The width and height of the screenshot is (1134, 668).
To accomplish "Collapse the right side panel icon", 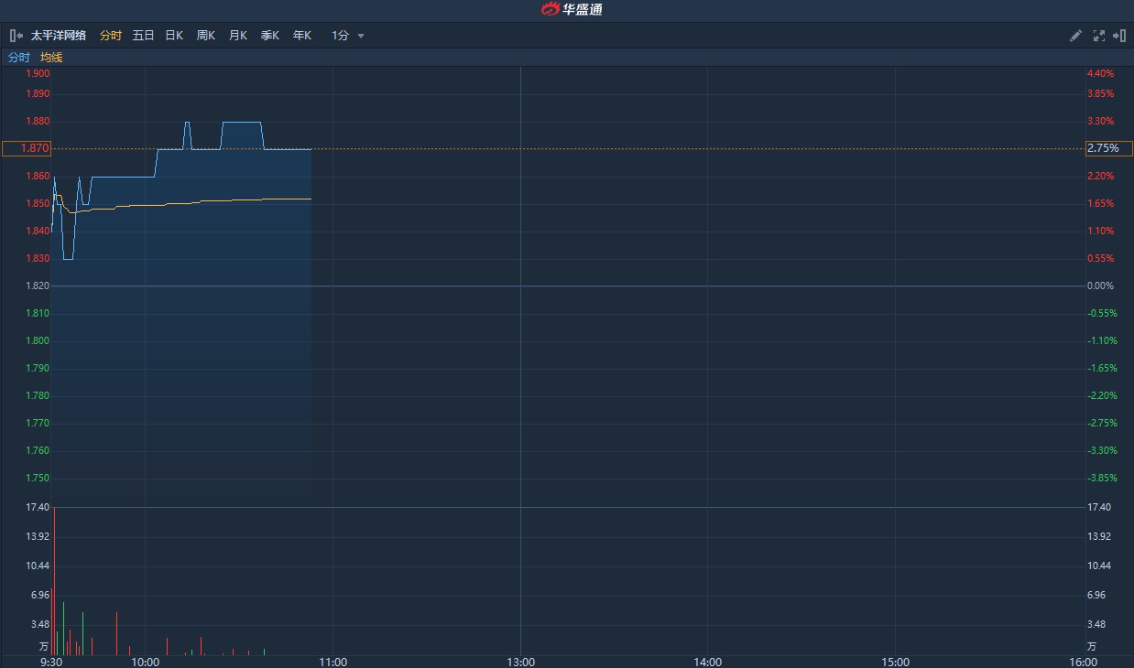I will click(x=1119, y=36).
